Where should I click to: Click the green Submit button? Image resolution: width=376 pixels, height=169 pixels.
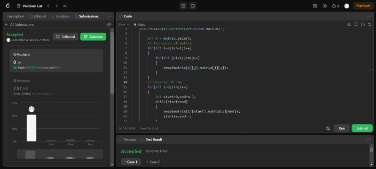[x=362, y=128]
